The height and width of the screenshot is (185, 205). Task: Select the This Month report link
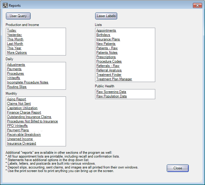click(x=15, y=39)
